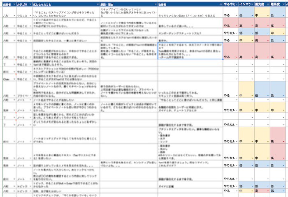Viewport: 288px width, 197px height.
Task: Open the 難易度 中 dropdown in the やりたい/低/低 row
Action: 283,33
